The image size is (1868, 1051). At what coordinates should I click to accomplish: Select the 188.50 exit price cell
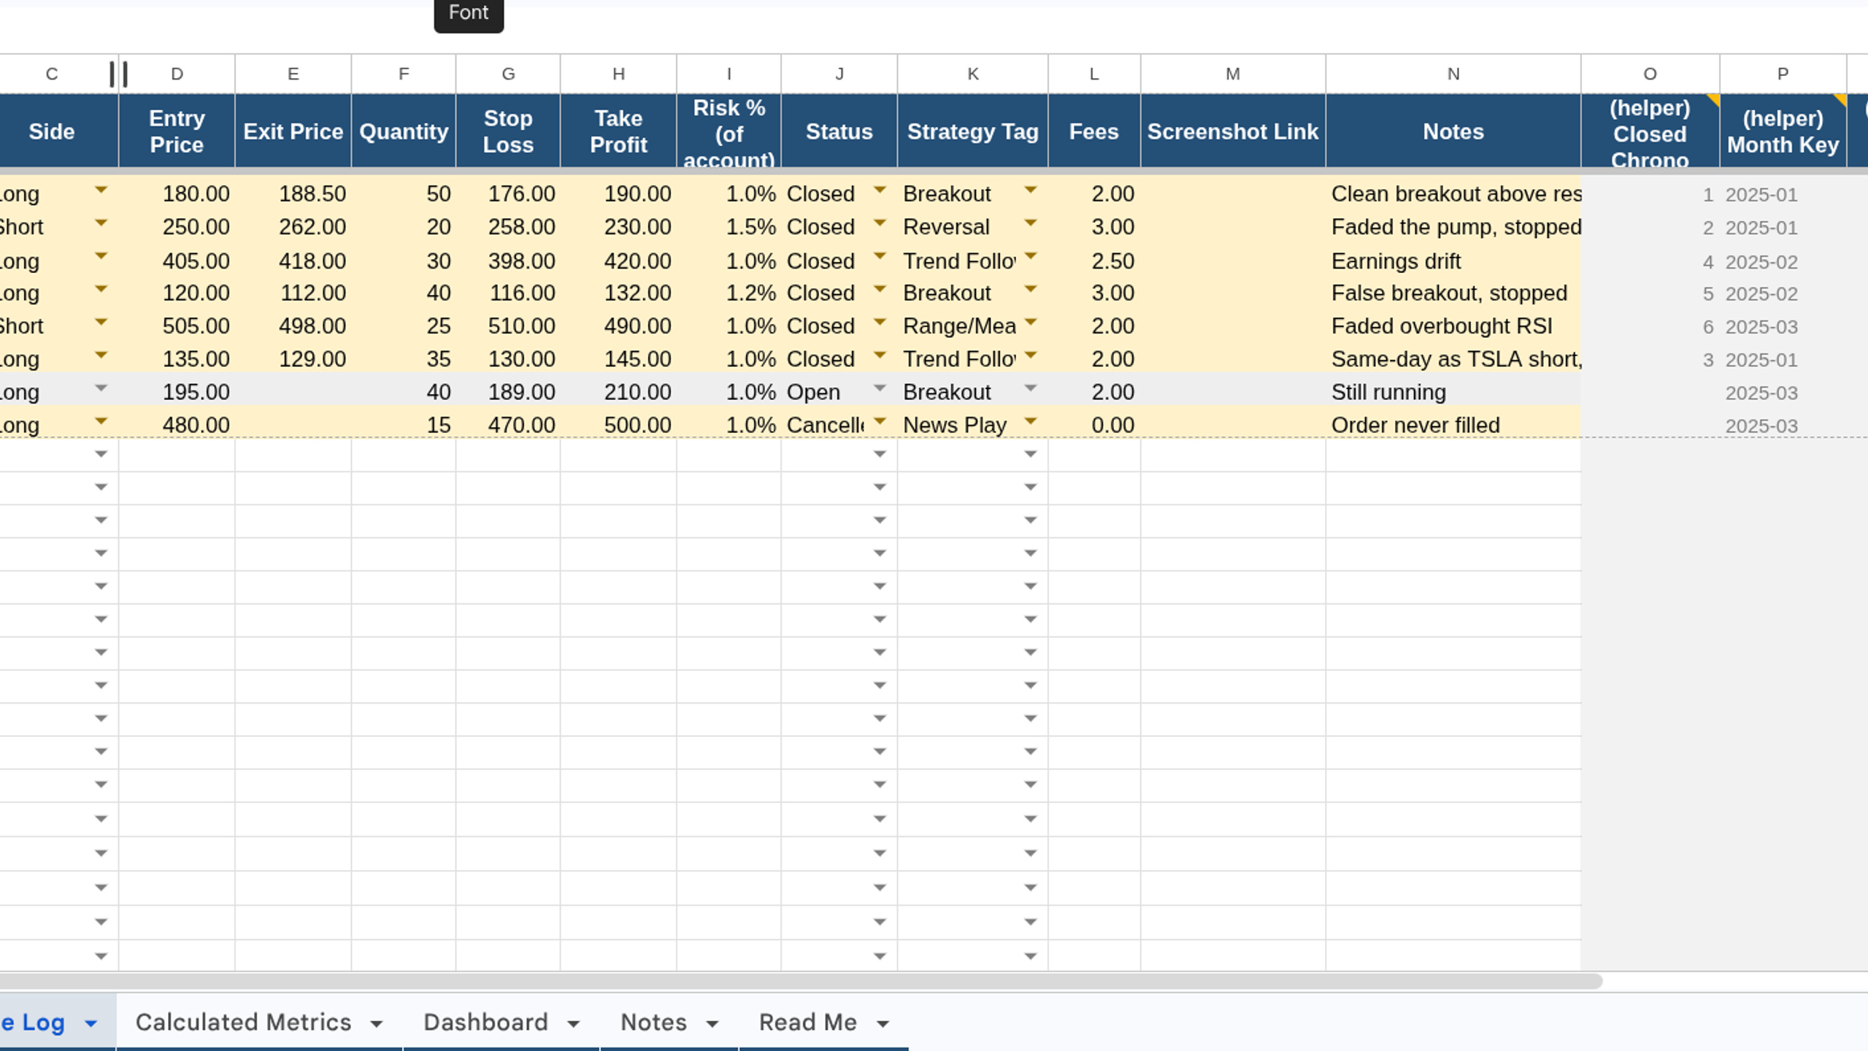pos(293,193)
